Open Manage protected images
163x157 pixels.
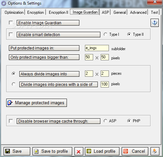36,103
